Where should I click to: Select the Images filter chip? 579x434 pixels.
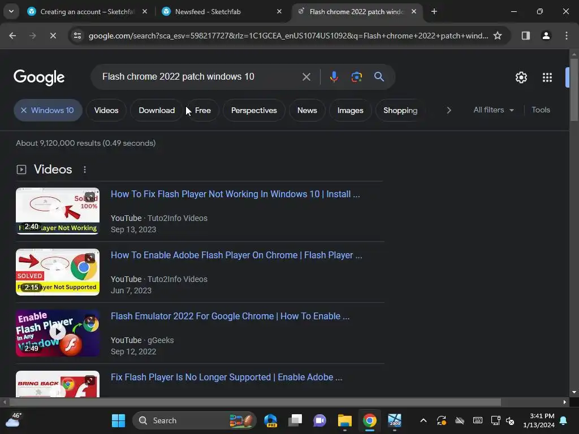click(x=351, y=110)
